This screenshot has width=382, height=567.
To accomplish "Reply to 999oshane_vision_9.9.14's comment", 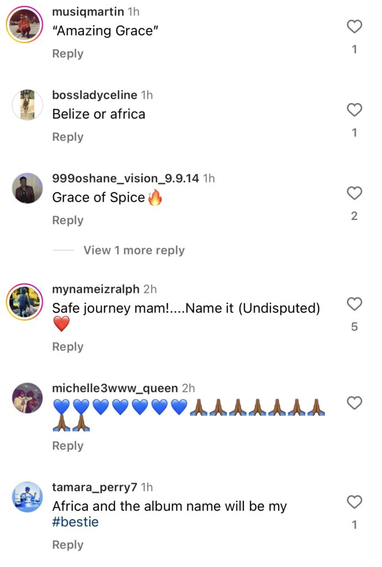I will pos(68,220).
